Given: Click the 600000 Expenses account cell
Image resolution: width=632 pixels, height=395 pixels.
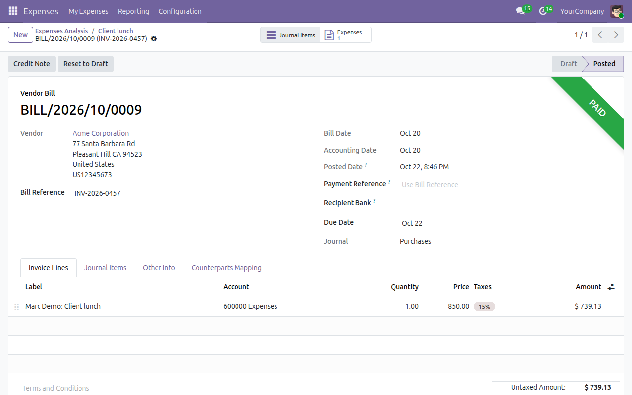Looking at the screenshot, I should 250,306.
